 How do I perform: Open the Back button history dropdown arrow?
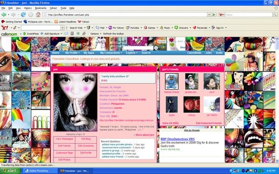8,15
